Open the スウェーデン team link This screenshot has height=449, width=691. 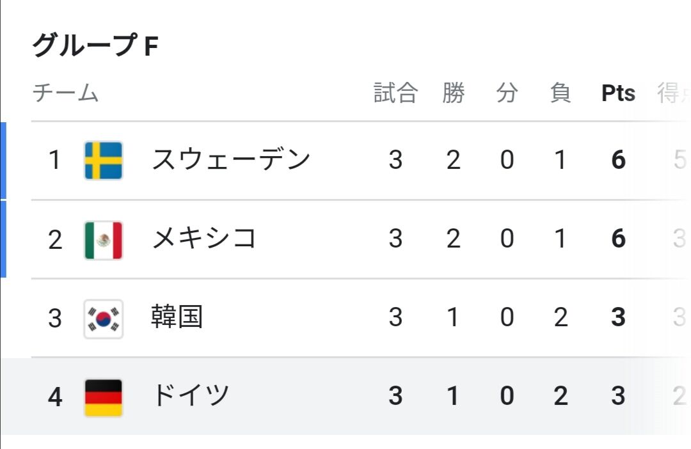pyautogui.click(x=231, y=159)
